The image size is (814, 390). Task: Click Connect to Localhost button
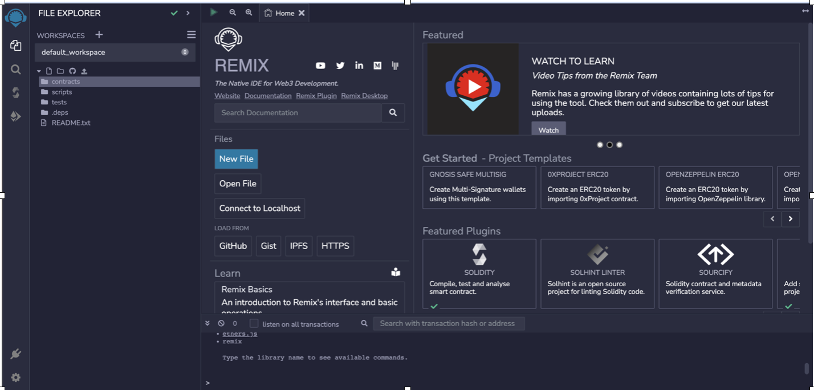point(260,208)
